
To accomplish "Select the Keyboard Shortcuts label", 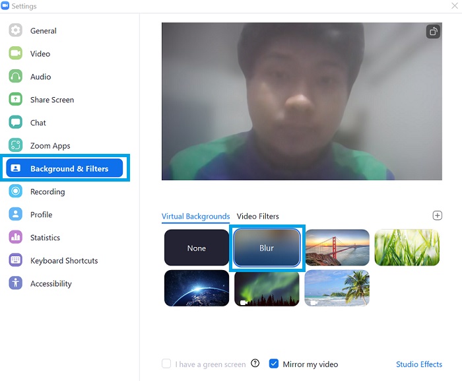I will point(64,261).
